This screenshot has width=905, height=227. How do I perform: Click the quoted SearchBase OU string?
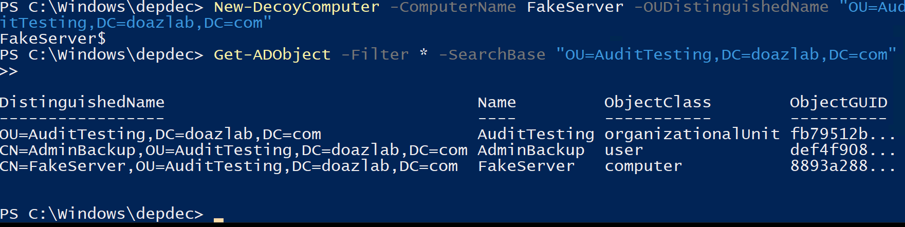pyautogui.click(x=726, y=54)
